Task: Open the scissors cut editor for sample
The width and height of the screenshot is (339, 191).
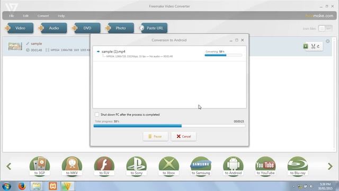Action: (x=313, y=46)
